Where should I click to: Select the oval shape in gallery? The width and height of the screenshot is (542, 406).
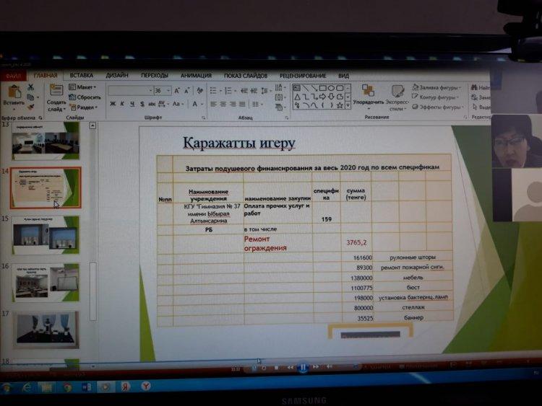click(331, 88)
